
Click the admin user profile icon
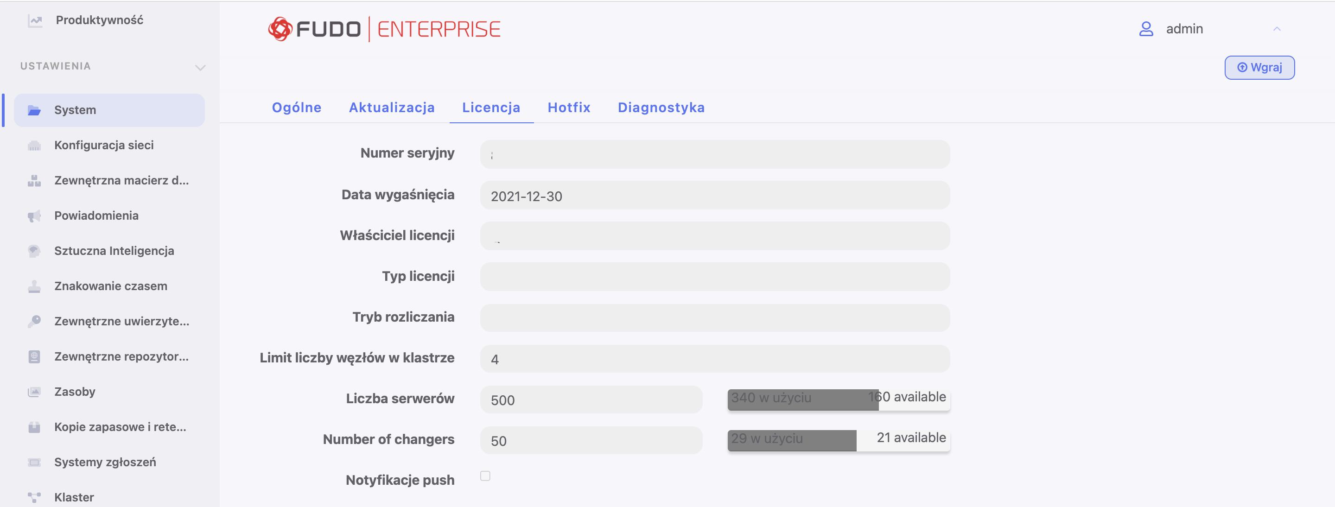click(1146, 29)
